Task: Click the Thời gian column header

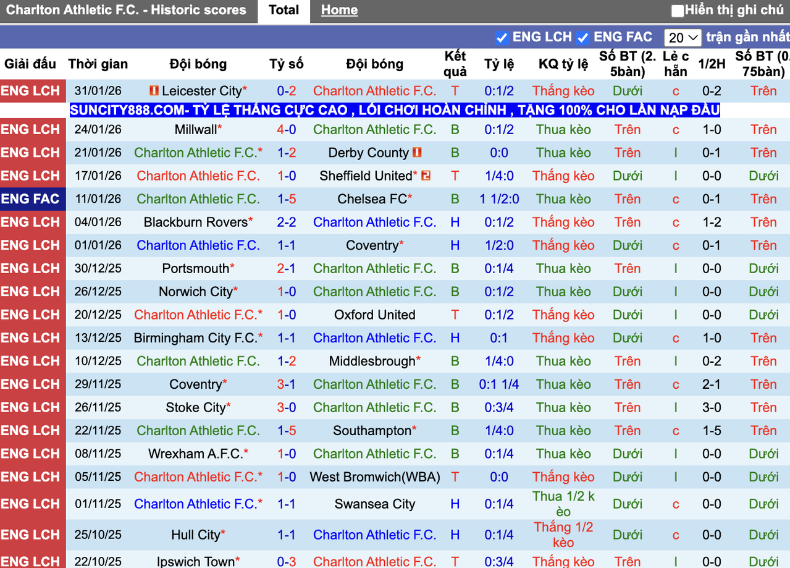Action: (x=98, y=64)
